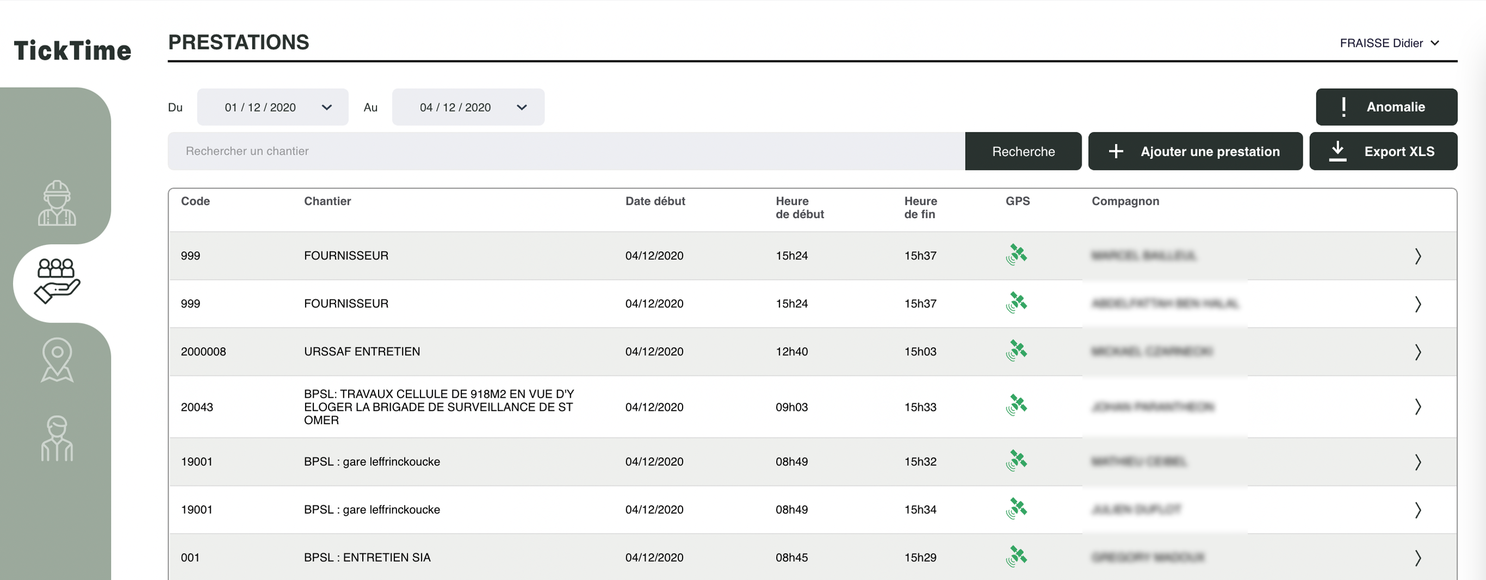
Task: Open the FRAISSE Didier user menu
Action: pyautogui.click(x=1390, y=44)
